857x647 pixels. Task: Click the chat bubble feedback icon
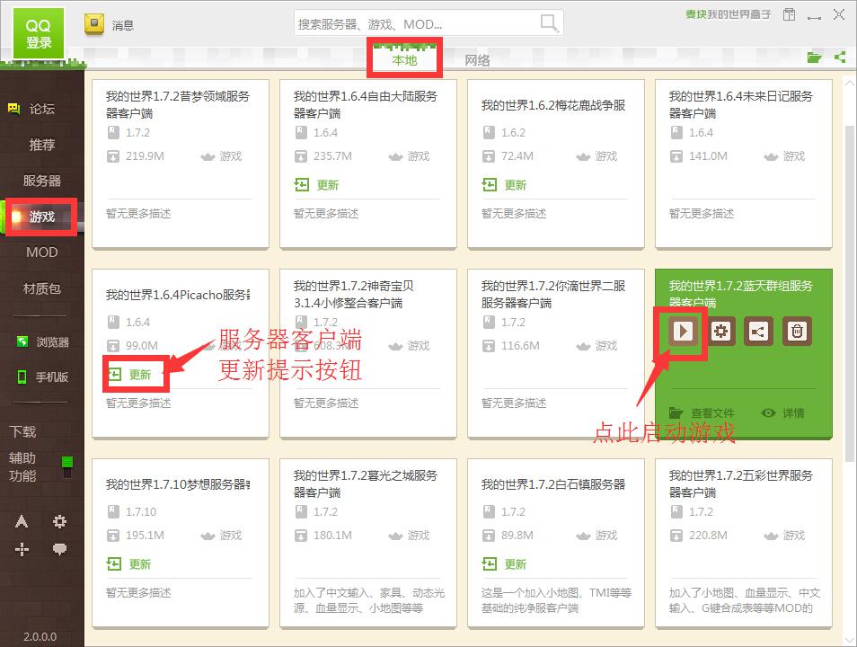tap(59, 549)
